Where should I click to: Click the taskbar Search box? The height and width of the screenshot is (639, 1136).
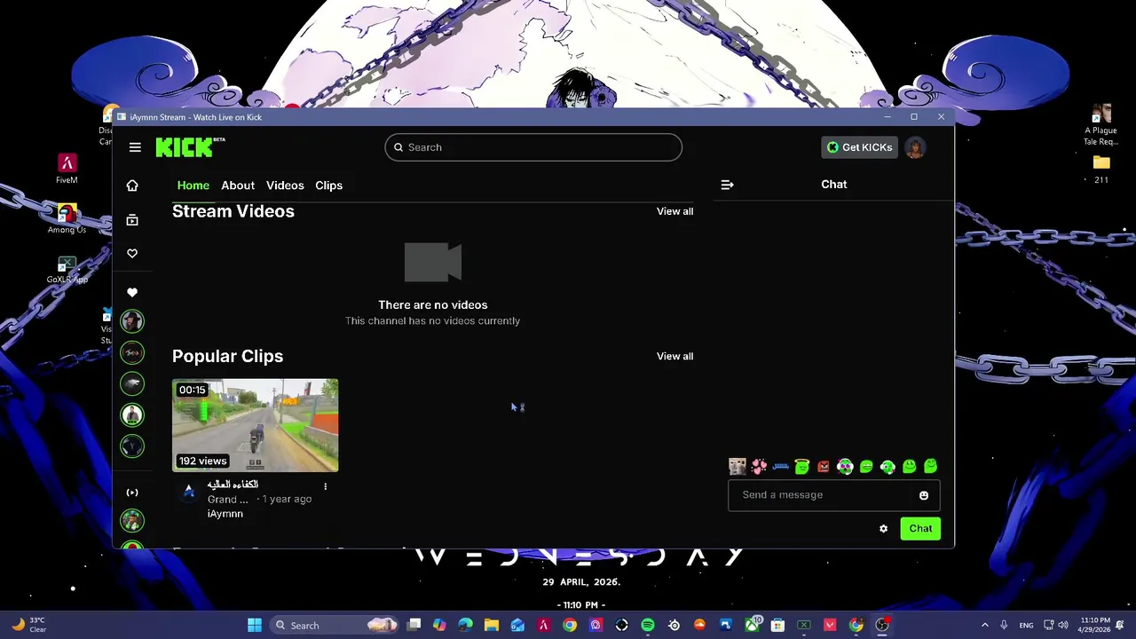tap(335, 626)
